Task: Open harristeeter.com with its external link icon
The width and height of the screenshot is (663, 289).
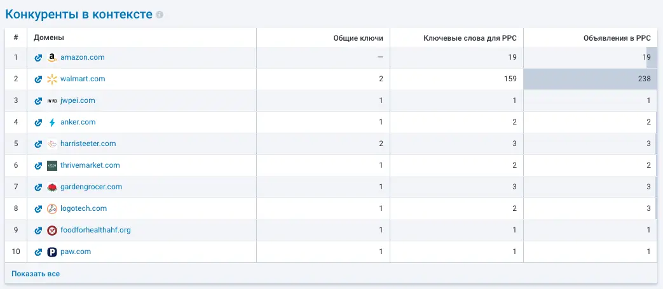Action: [x=38, y=144]
